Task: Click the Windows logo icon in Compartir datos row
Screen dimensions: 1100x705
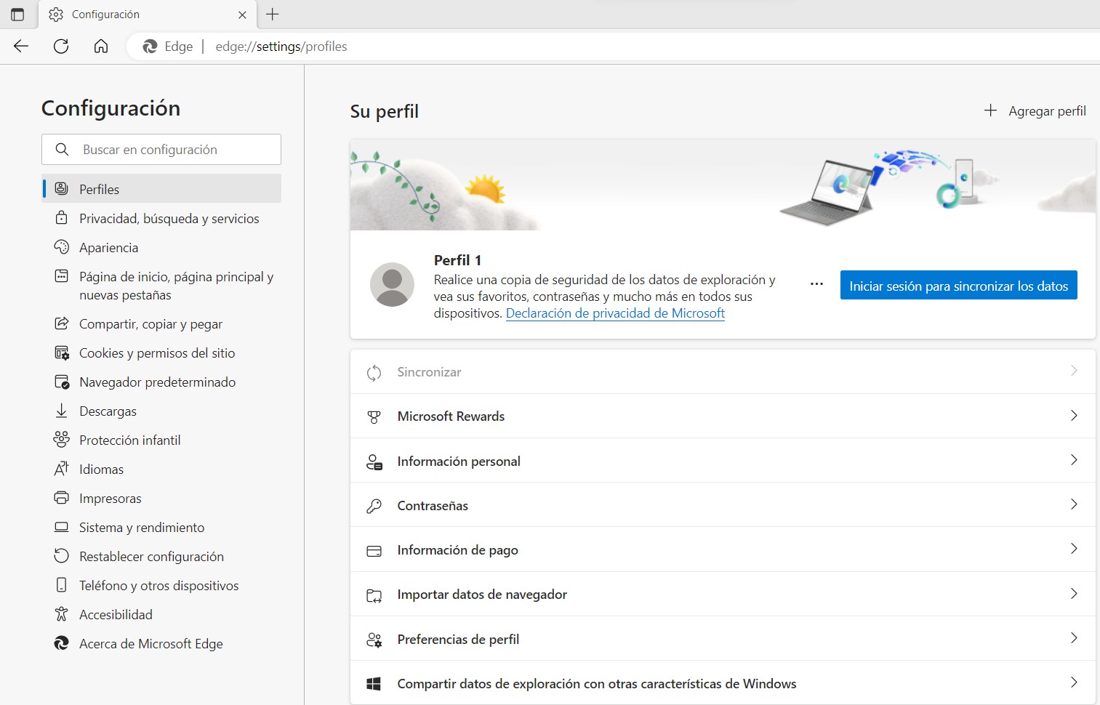Action: [x=374, y=684]
